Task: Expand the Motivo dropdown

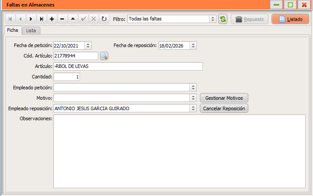Action: (x=193, y=98)
